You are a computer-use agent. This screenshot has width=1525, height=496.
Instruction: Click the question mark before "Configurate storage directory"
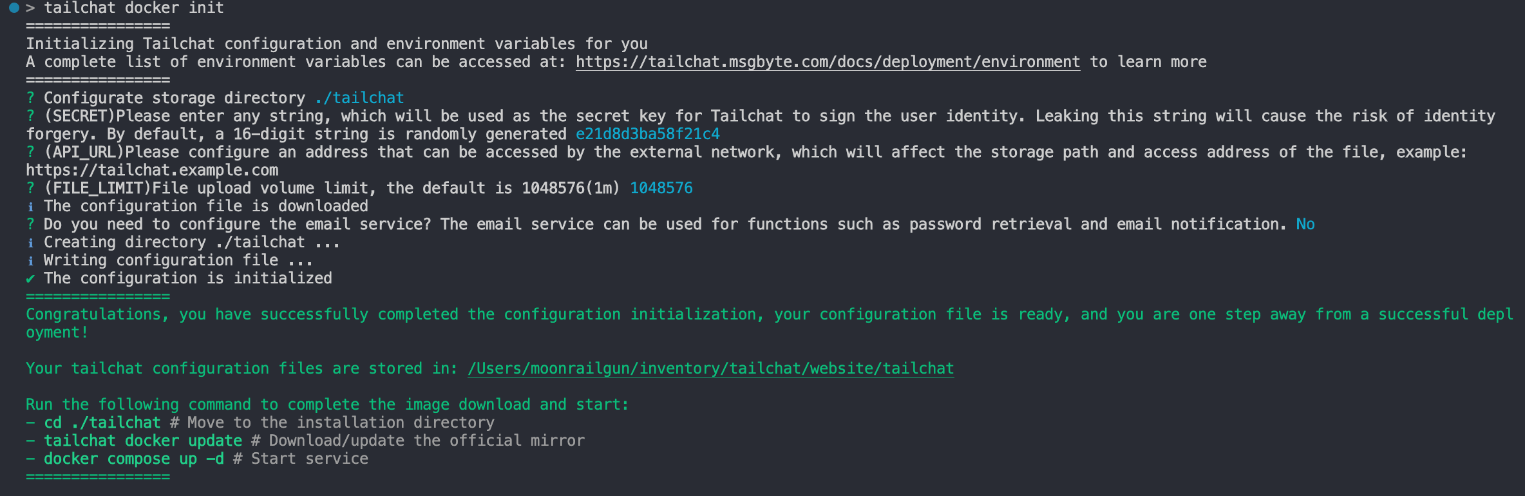[30, 98]
